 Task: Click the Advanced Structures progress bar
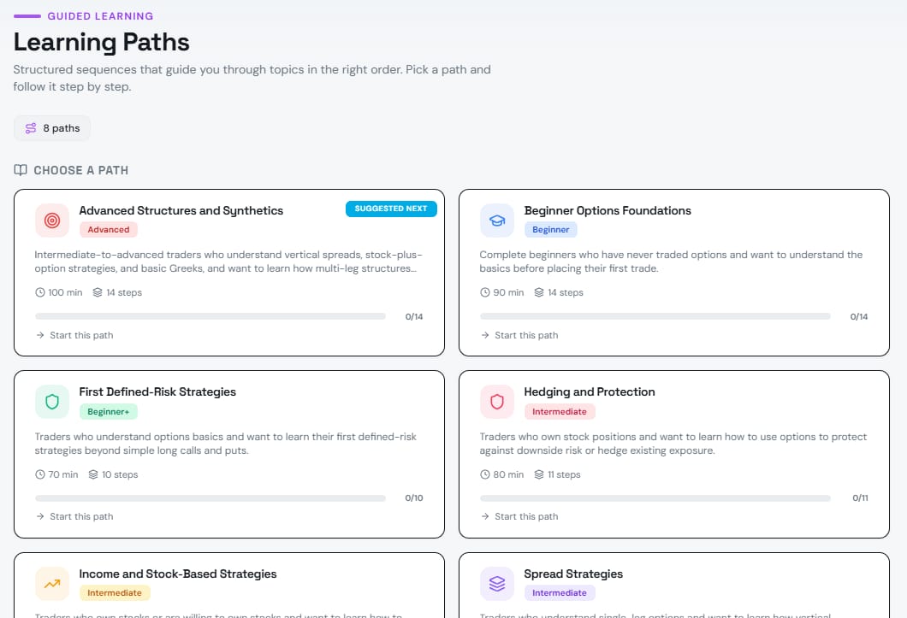pos(210,316)
